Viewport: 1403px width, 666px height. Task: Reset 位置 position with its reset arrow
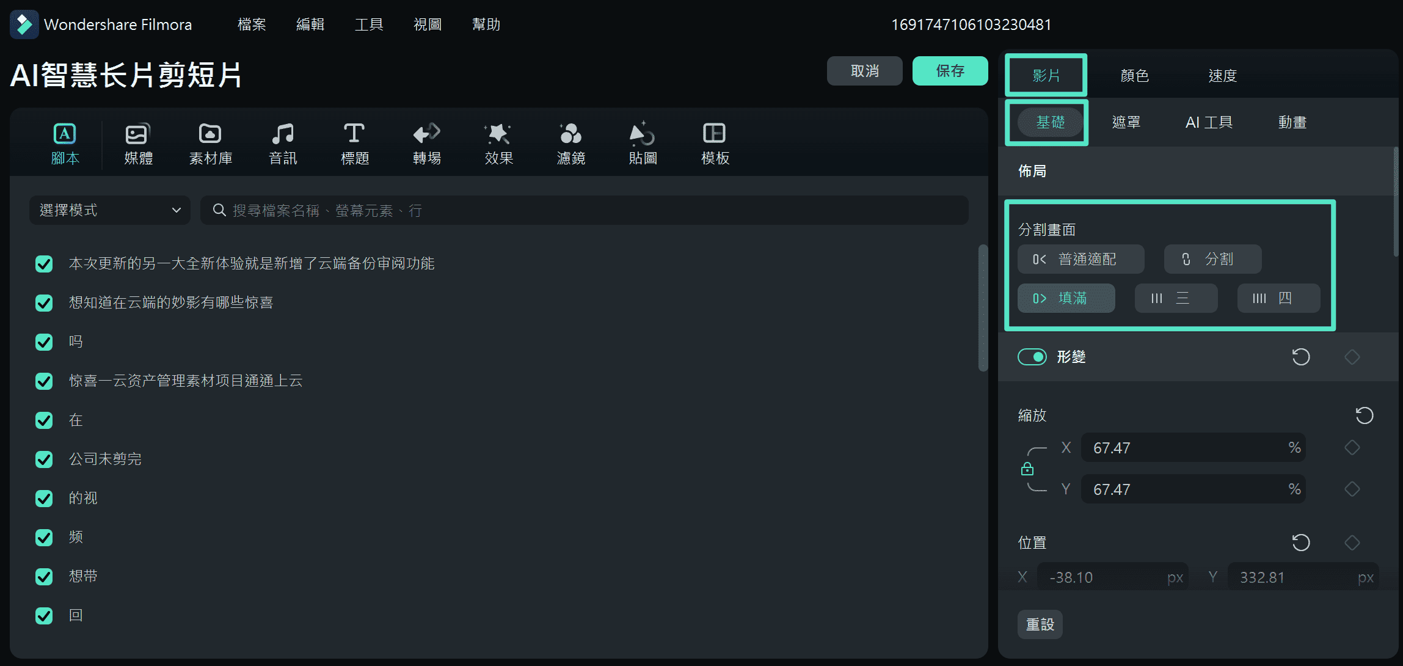(x=1301, y=543)
